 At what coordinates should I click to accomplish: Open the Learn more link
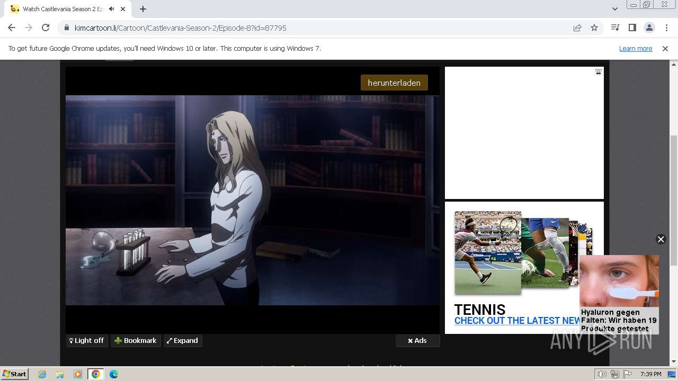tap(636, 49)
